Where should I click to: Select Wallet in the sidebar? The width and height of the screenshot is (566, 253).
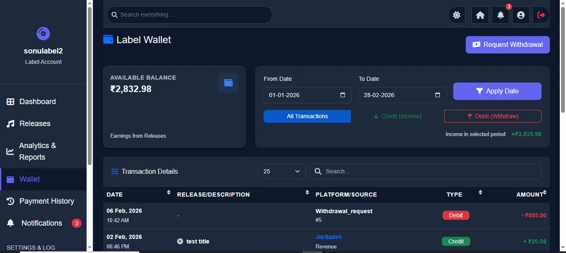pos(43,179)
